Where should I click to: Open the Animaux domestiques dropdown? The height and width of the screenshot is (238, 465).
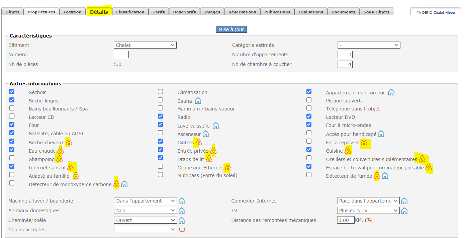pyautogui.click(x=145, y=211)
